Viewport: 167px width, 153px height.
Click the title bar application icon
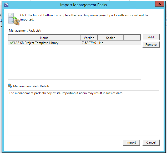[x=7, y=5]
